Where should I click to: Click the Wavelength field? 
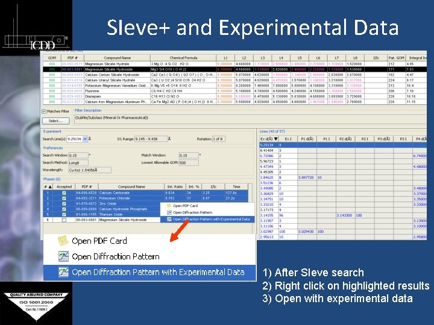point(90,170)
